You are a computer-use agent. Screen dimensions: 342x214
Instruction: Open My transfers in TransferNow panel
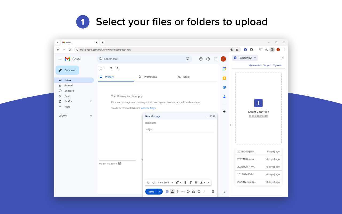255,65
